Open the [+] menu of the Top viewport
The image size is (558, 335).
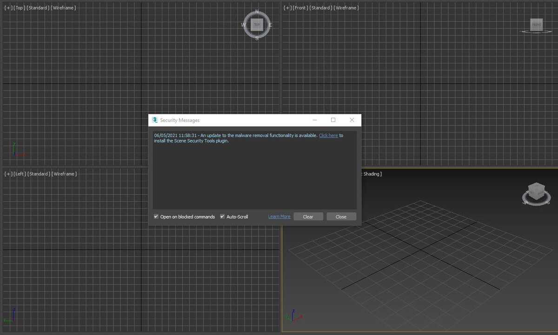(x=8, y=8)
